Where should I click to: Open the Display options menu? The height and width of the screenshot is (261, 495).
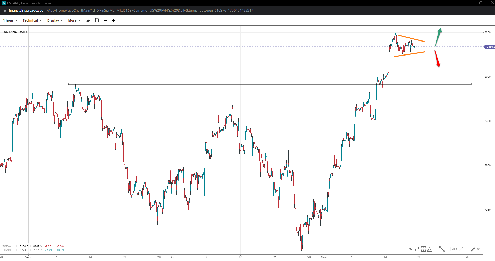(x=55, y=20)
